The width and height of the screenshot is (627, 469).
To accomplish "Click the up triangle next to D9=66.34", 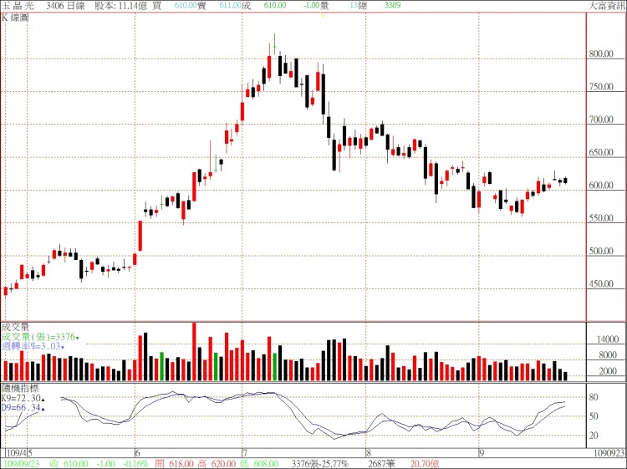I will (43, 409).
